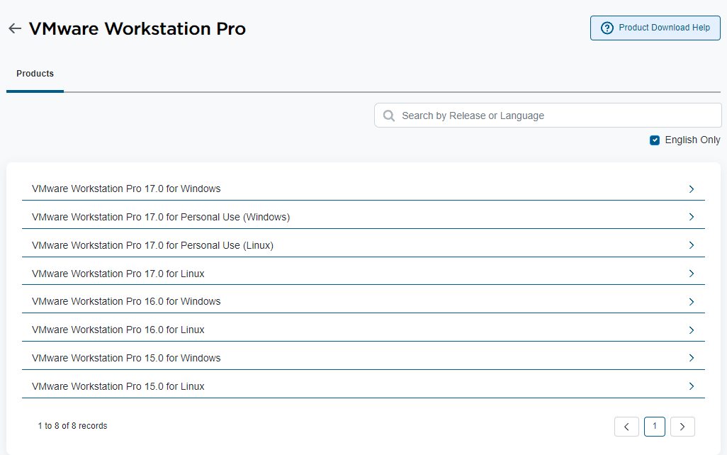
Task: Click the question mark help icon
Action: click(607, 28)
